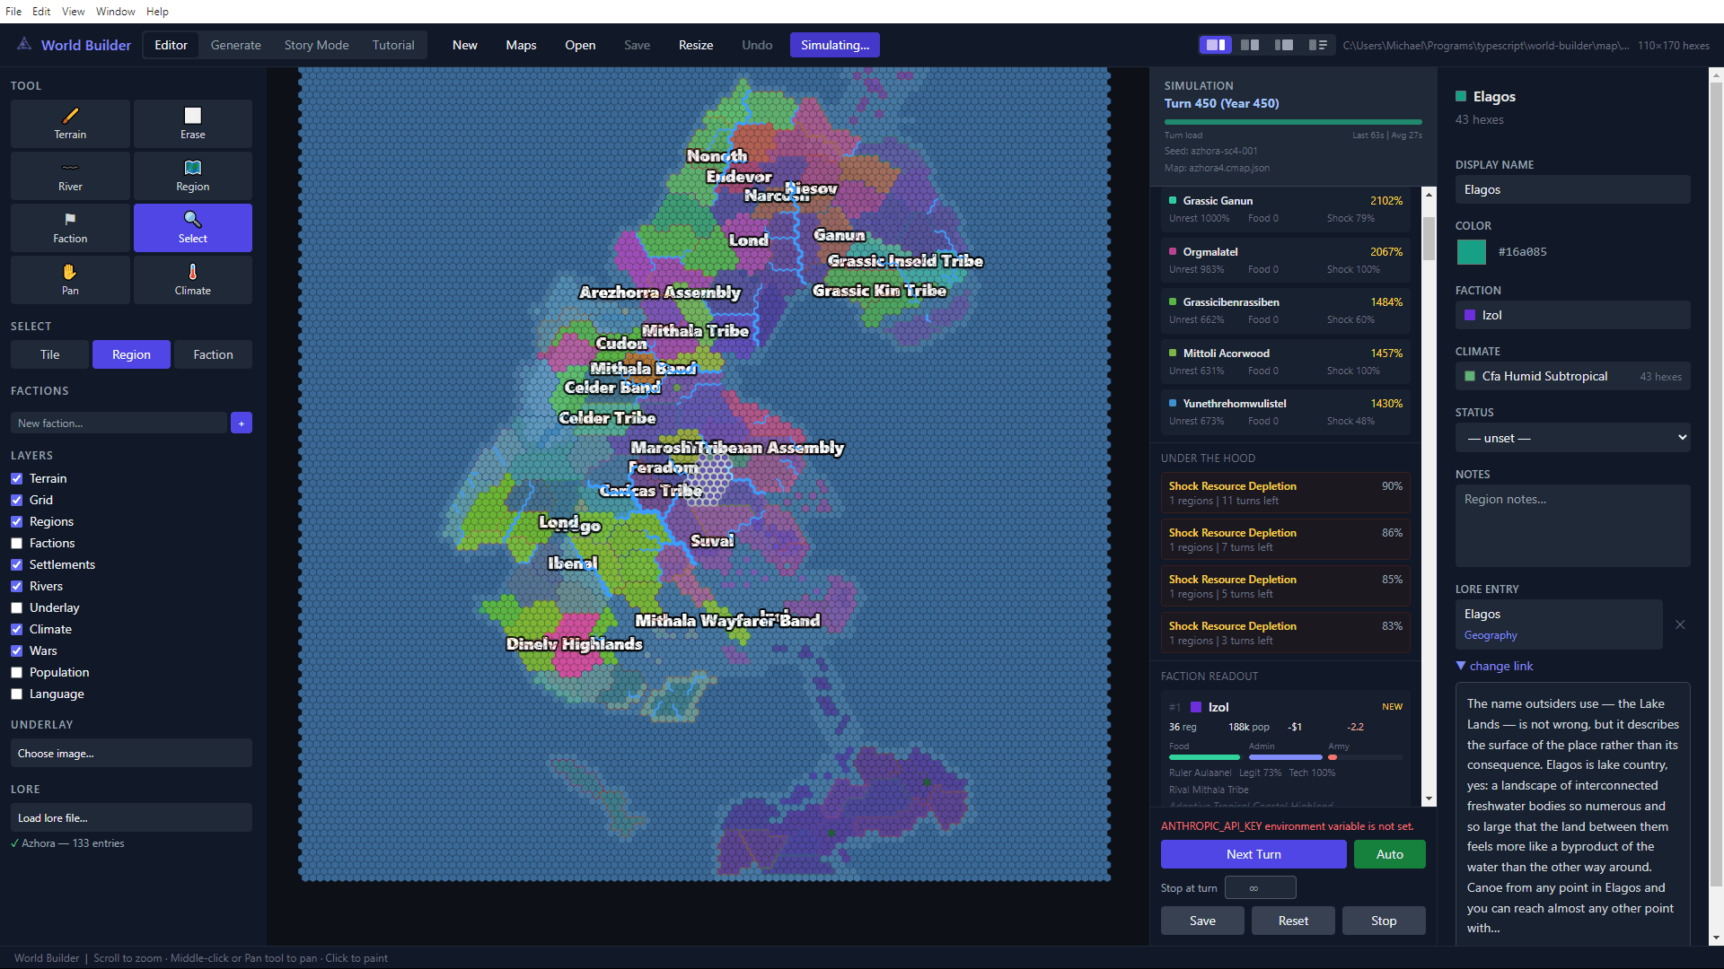Open the Edit menu
This screenshot has width=1724, height=969.
(41, 12)
